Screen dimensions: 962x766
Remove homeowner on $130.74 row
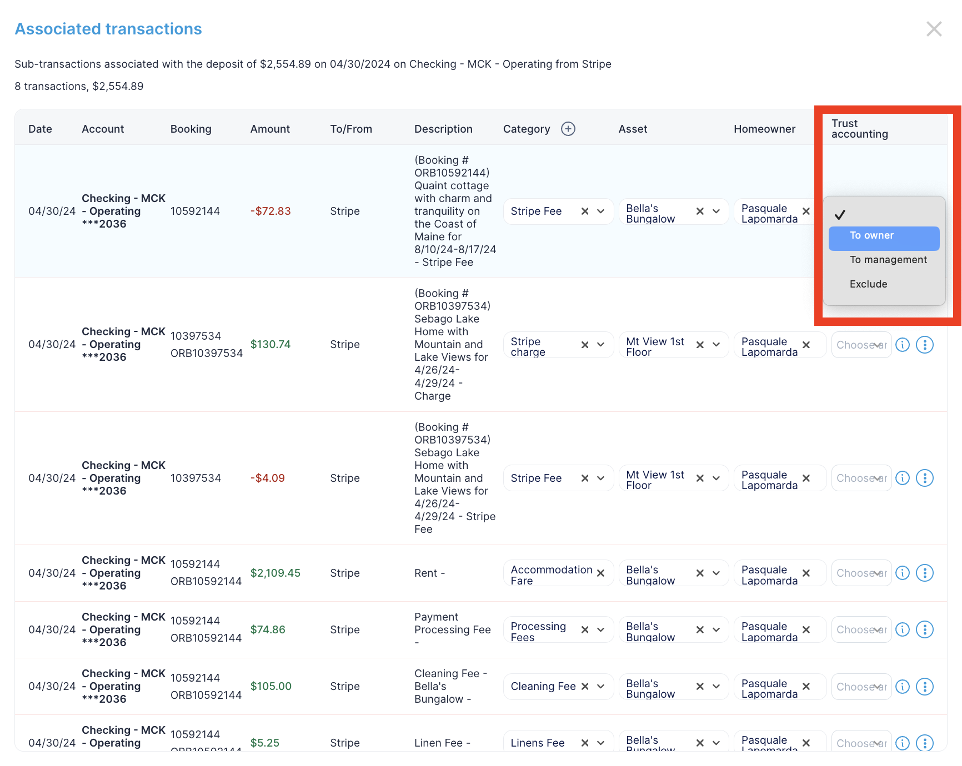(806, 345)
